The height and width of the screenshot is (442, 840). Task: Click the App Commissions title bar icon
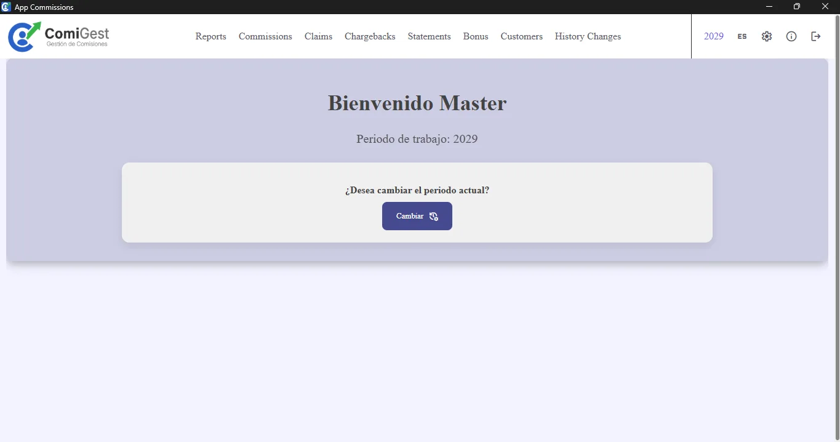pos(6,7)
